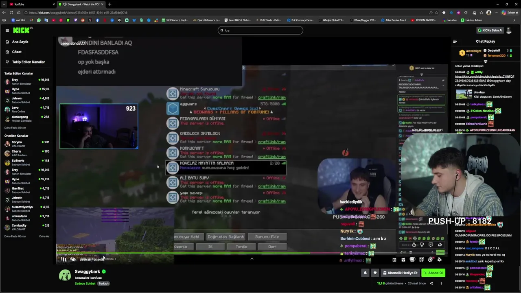Open husamviyuviyu channel in sidebar

click(26, 208)
